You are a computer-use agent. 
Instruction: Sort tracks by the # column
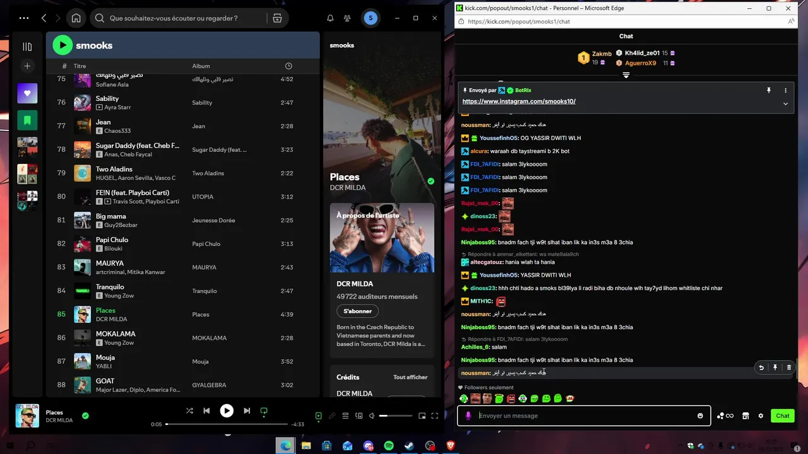(x=64, y=66)
